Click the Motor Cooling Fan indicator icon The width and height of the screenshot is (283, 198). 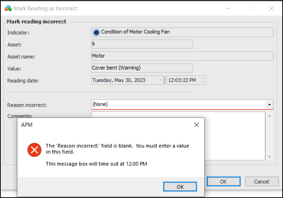tap(96, 32)
